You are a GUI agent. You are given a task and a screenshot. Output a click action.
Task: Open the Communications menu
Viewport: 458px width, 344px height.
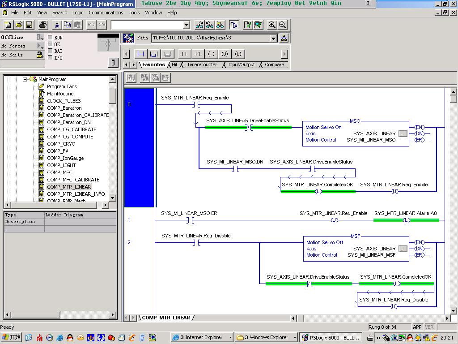coord(106,13)
